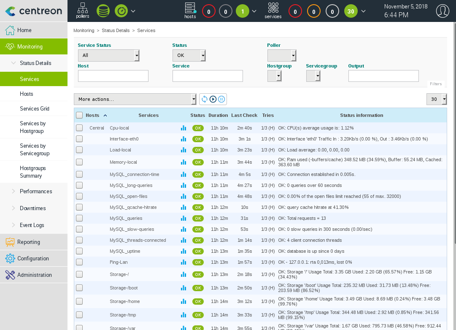456x330 pixels.
Task: Click the refresh icon beside More actions
Action: click(x=205, y=99)
